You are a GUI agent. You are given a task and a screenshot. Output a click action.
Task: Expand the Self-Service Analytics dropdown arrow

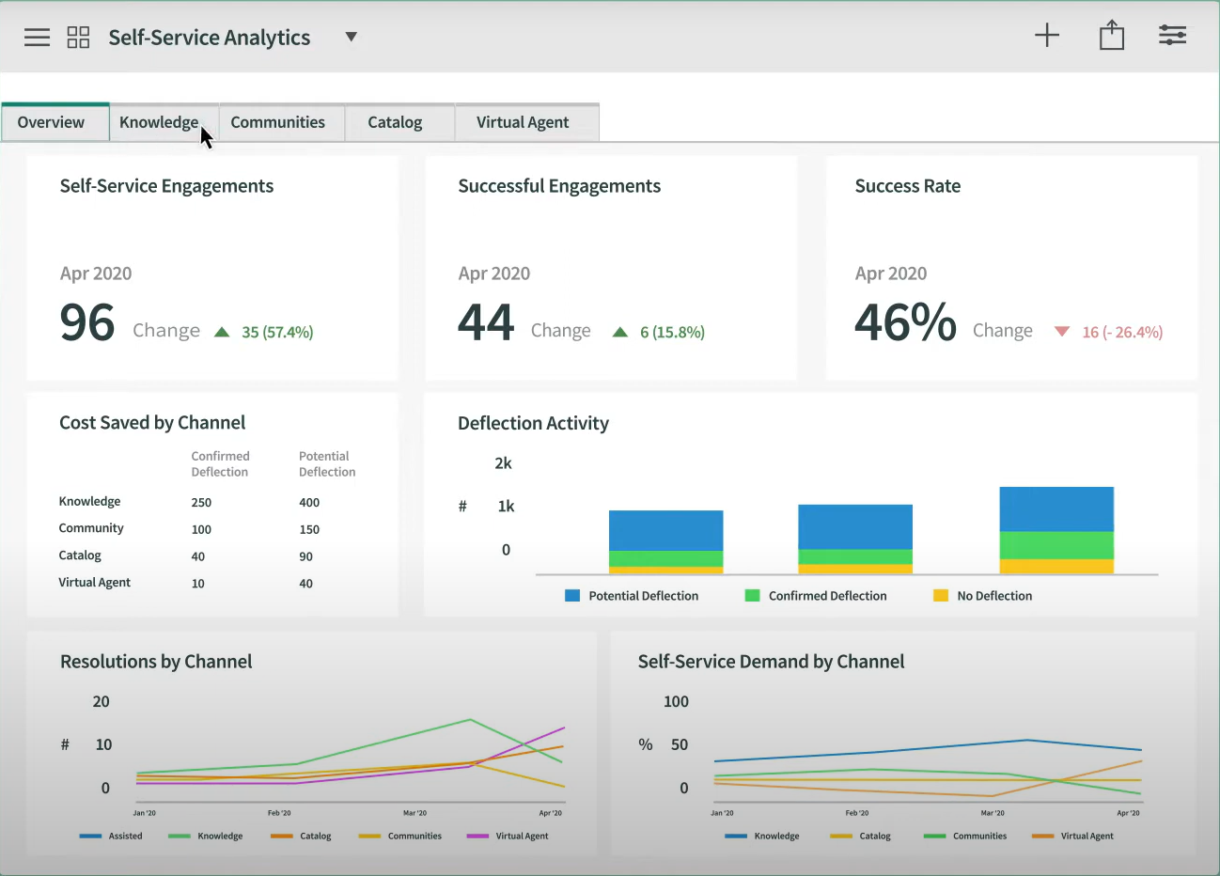click(x=351, y=38)
